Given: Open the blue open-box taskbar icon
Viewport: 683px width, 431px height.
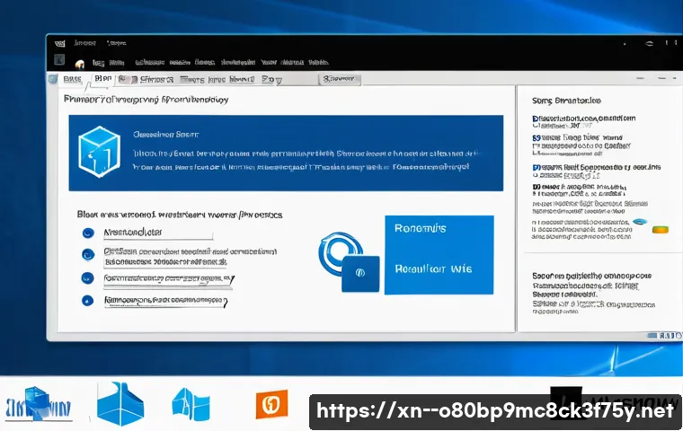Looking at the screenshot, I should pos(120,404).
